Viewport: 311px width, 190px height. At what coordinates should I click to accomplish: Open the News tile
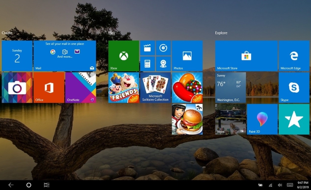[231, 119]
